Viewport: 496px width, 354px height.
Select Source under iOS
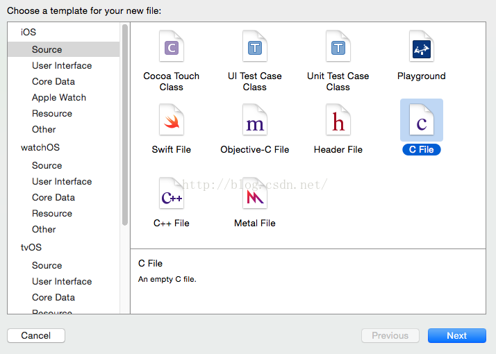tap(64, 49)
